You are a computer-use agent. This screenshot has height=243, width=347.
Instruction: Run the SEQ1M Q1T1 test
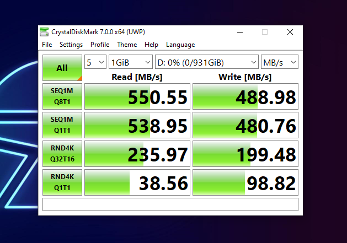(62, 125)
